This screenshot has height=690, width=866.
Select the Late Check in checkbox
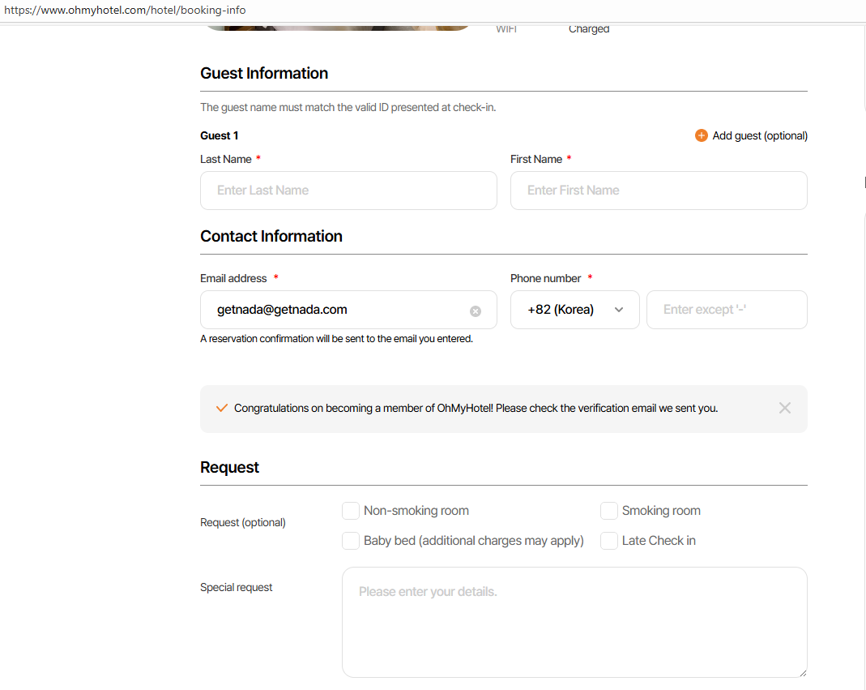(x=609, y=541)
